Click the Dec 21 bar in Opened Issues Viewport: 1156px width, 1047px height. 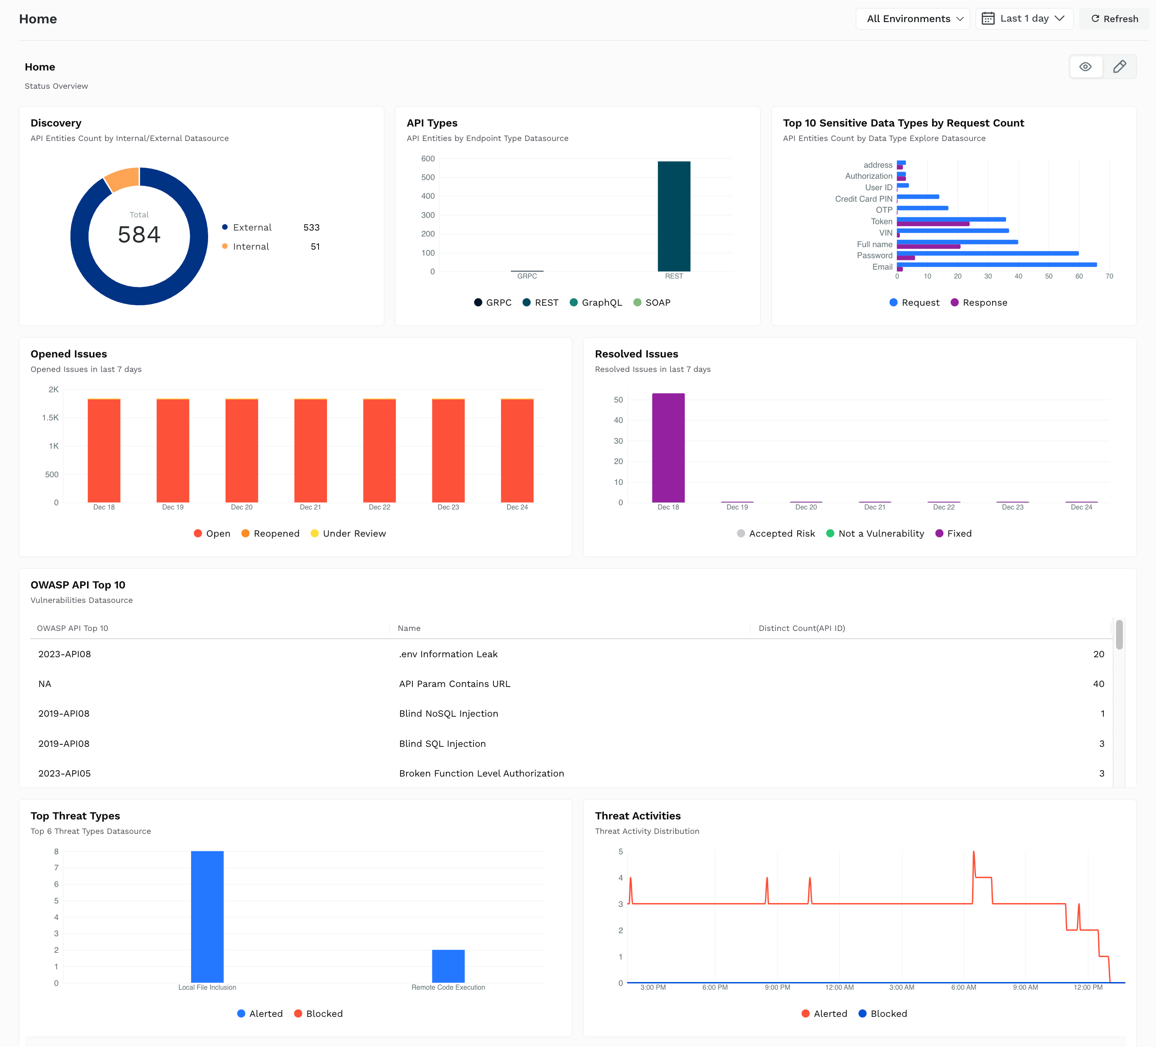click(x=310, y=450)
